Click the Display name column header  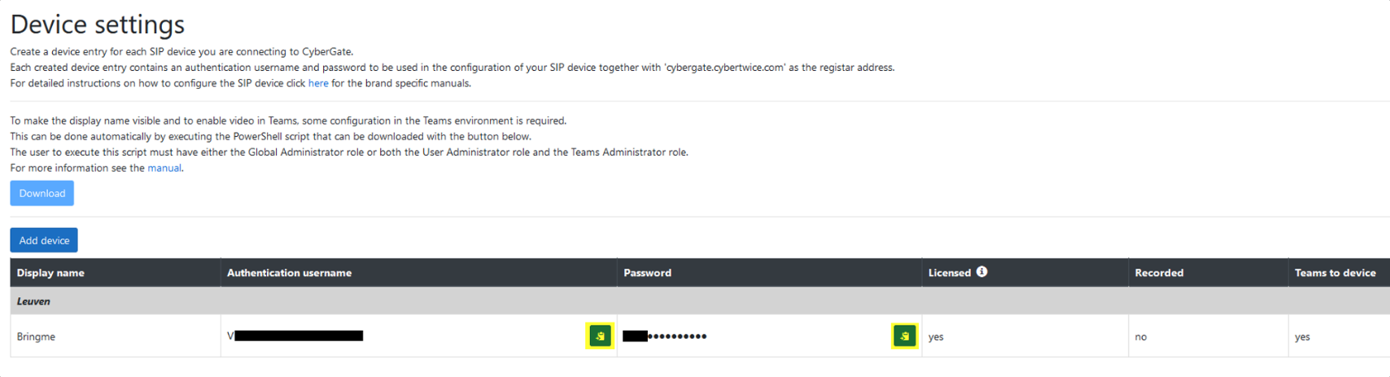pyautogui.click(x=50, y=273)
